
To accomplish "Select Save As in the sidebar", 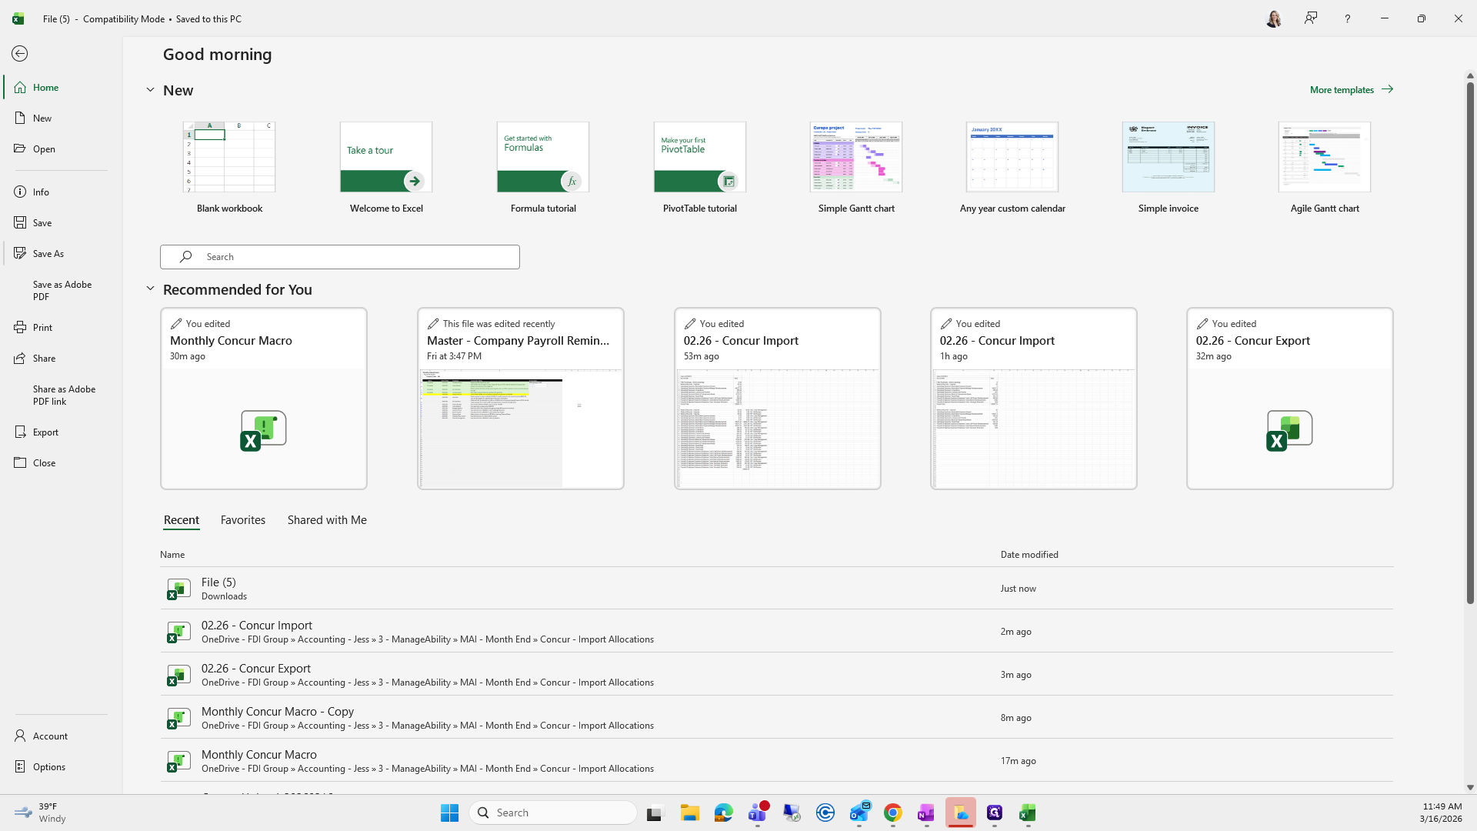I will coord(48,253).
